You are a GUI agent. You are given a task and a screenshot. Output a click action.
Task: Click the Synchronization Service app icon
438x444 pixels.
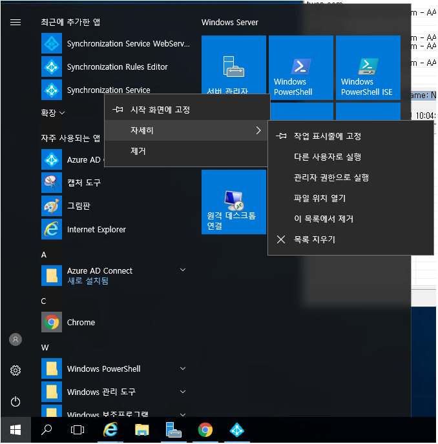(x=52, y=90)
